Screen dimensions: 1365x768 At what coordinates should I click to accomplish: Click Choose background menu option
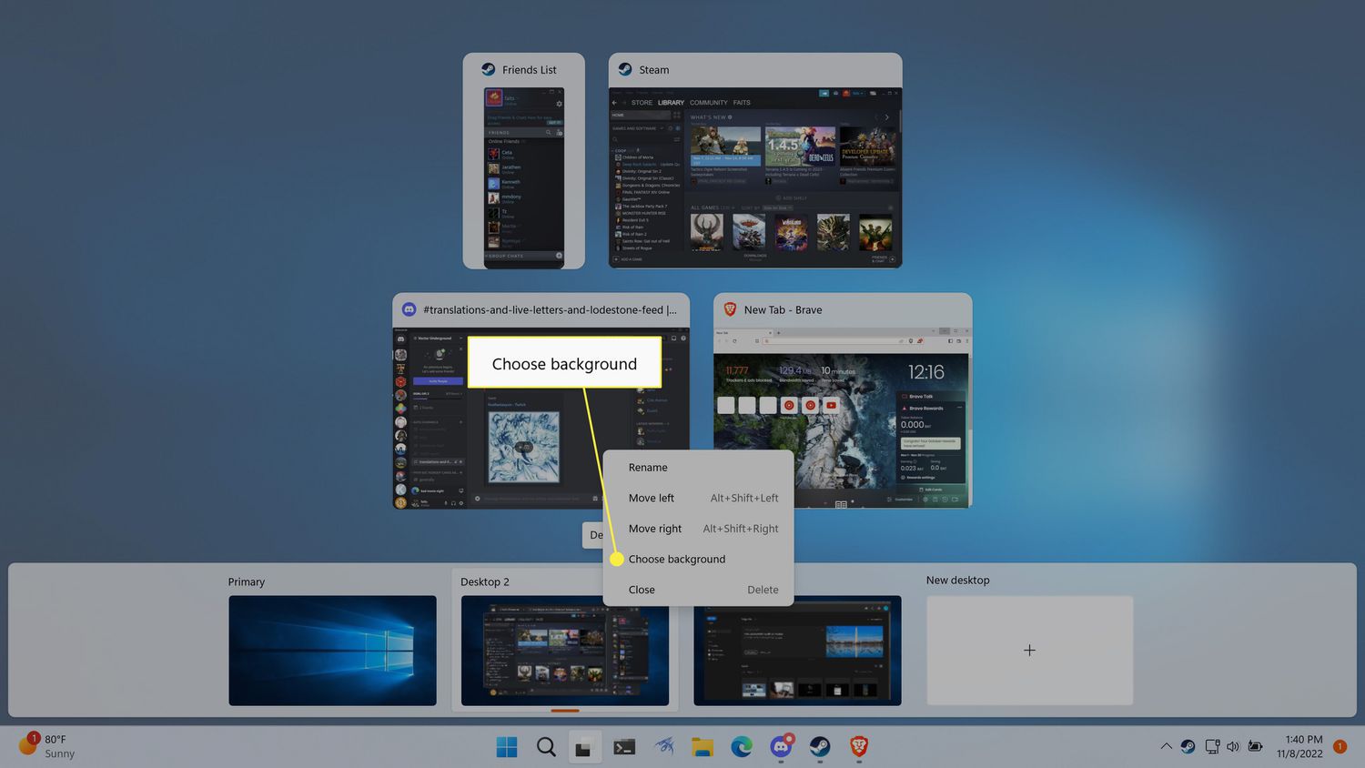[x=677, y=560]
